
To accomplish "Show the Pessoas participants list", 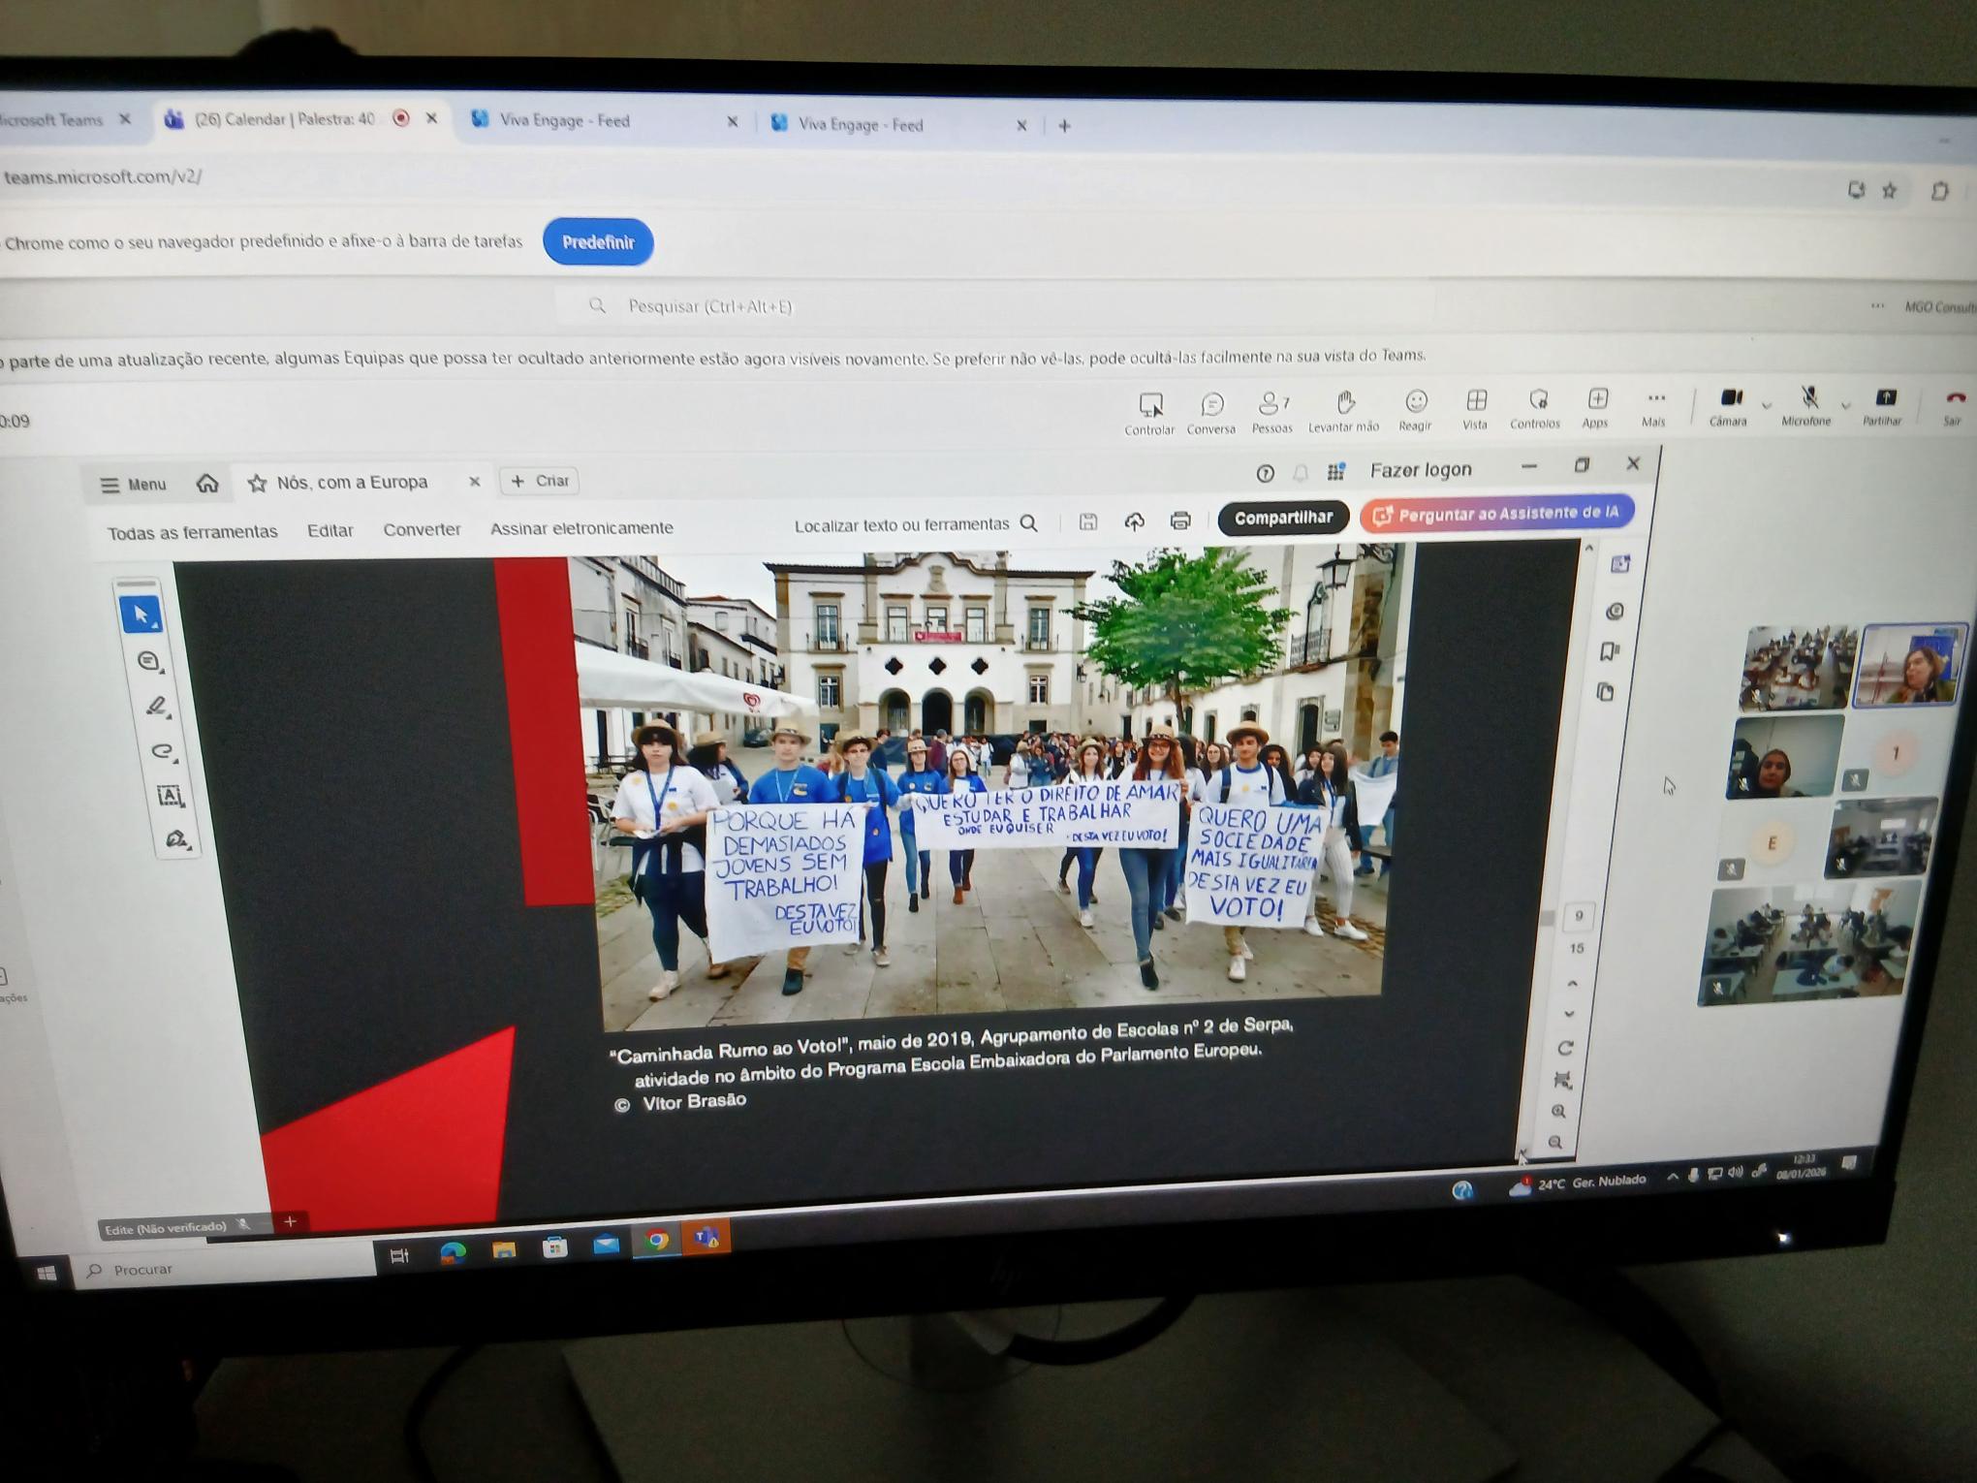I will coord(1270,403).
